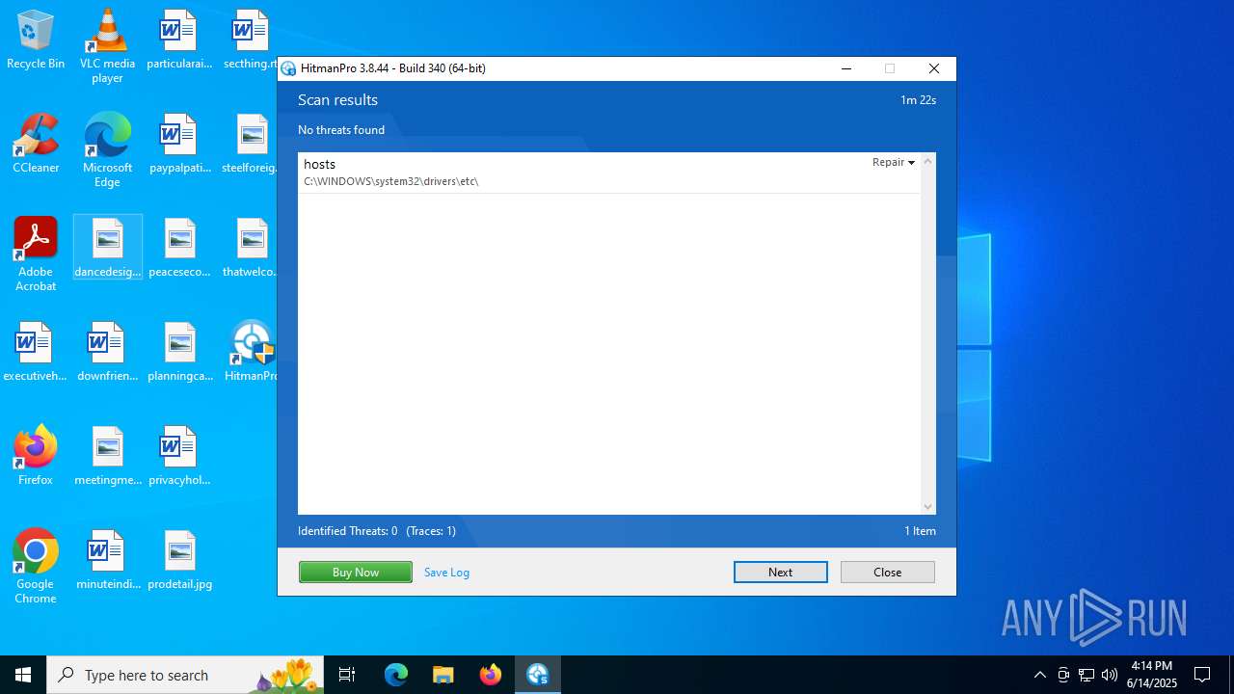Open the notification center icon
This screenshot has height=694, width=1234.
(1202, 675)
